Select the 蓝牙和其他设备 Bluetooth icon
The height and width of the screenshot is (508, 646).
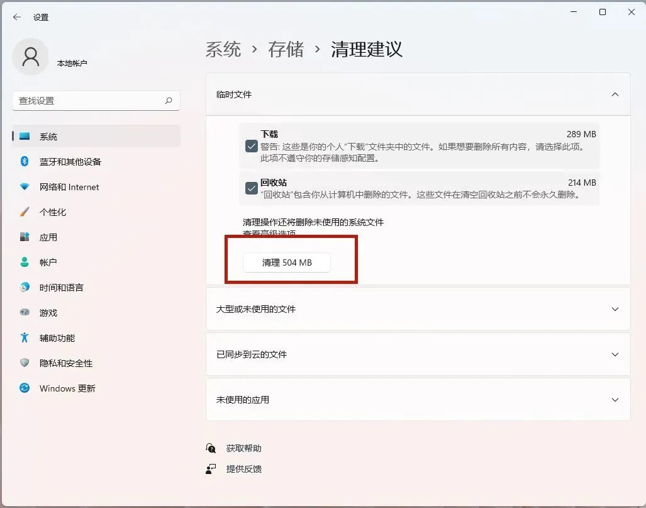coord(24,162)
